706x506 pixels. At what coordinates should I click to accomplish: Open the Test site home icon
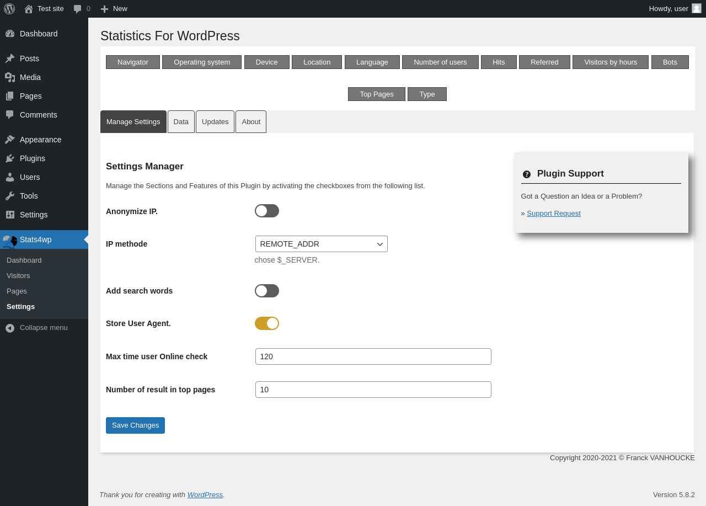(29, 9)
